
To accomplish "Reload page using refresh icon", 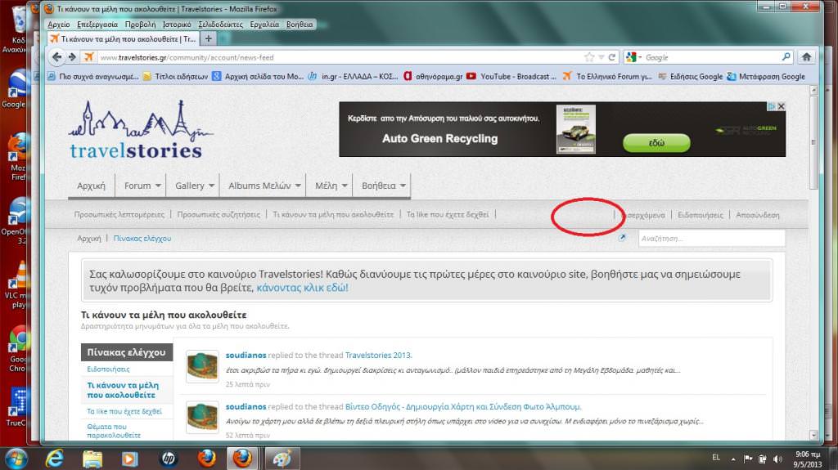I will pyautogui.click(x=612, y=57).
